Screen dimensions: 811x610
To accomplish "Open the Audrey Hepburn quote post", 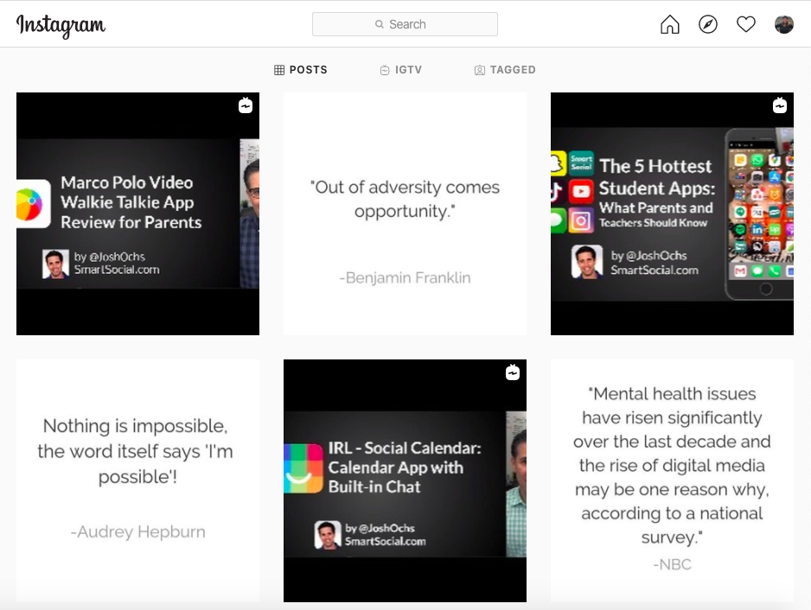I will point(137,480).
